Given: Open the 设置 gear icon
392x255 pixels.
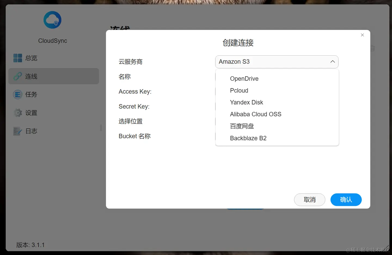Looking at the screenshot, I should [18, 113].
